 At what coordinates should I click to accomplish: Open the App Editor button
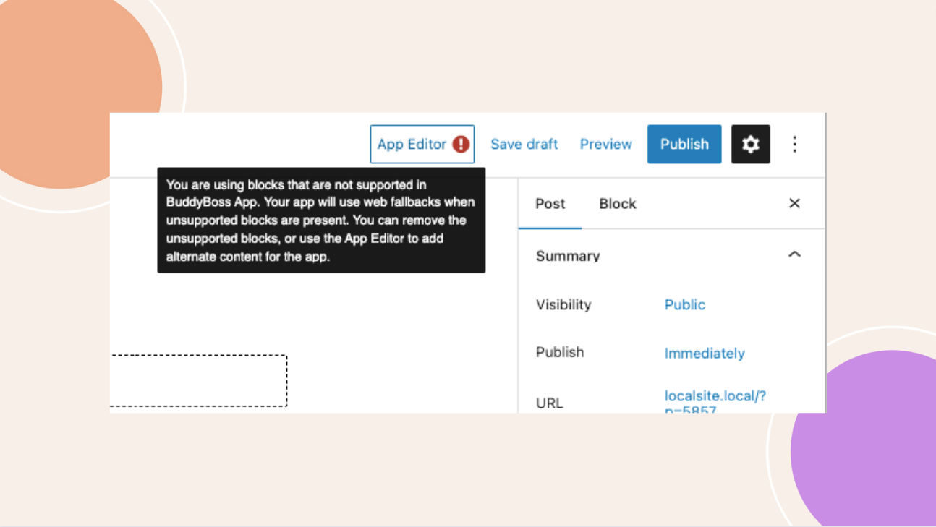(x=422, y=144)
